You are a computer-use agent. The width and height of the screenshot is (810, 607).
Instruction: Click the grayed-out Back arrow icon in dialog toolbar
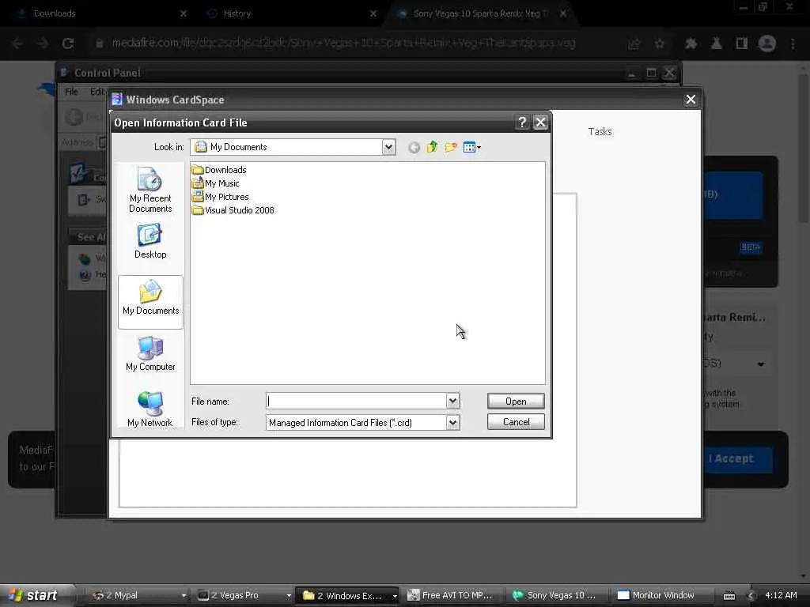click(x=414, y=148)
